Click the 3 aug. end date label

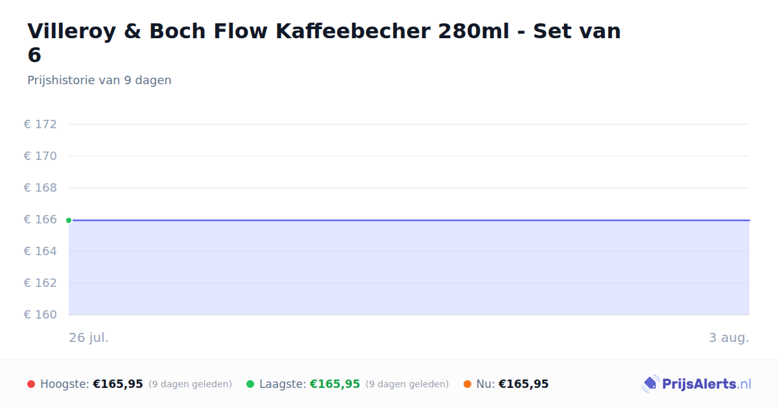pyautogui.click(x=729, y=338)
